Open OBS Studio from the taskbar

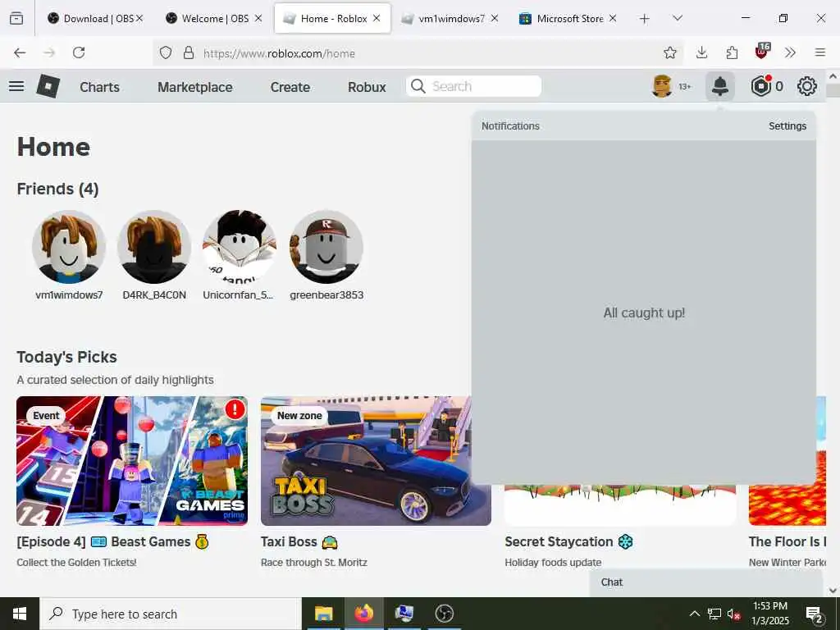(x=444, y=614)
